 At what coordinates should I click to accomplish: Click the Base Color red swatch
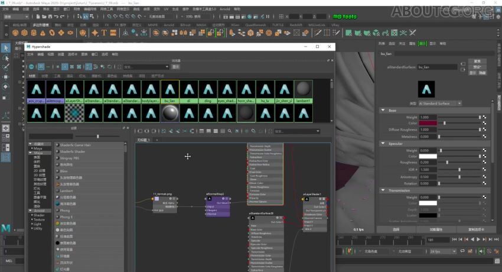428,123
